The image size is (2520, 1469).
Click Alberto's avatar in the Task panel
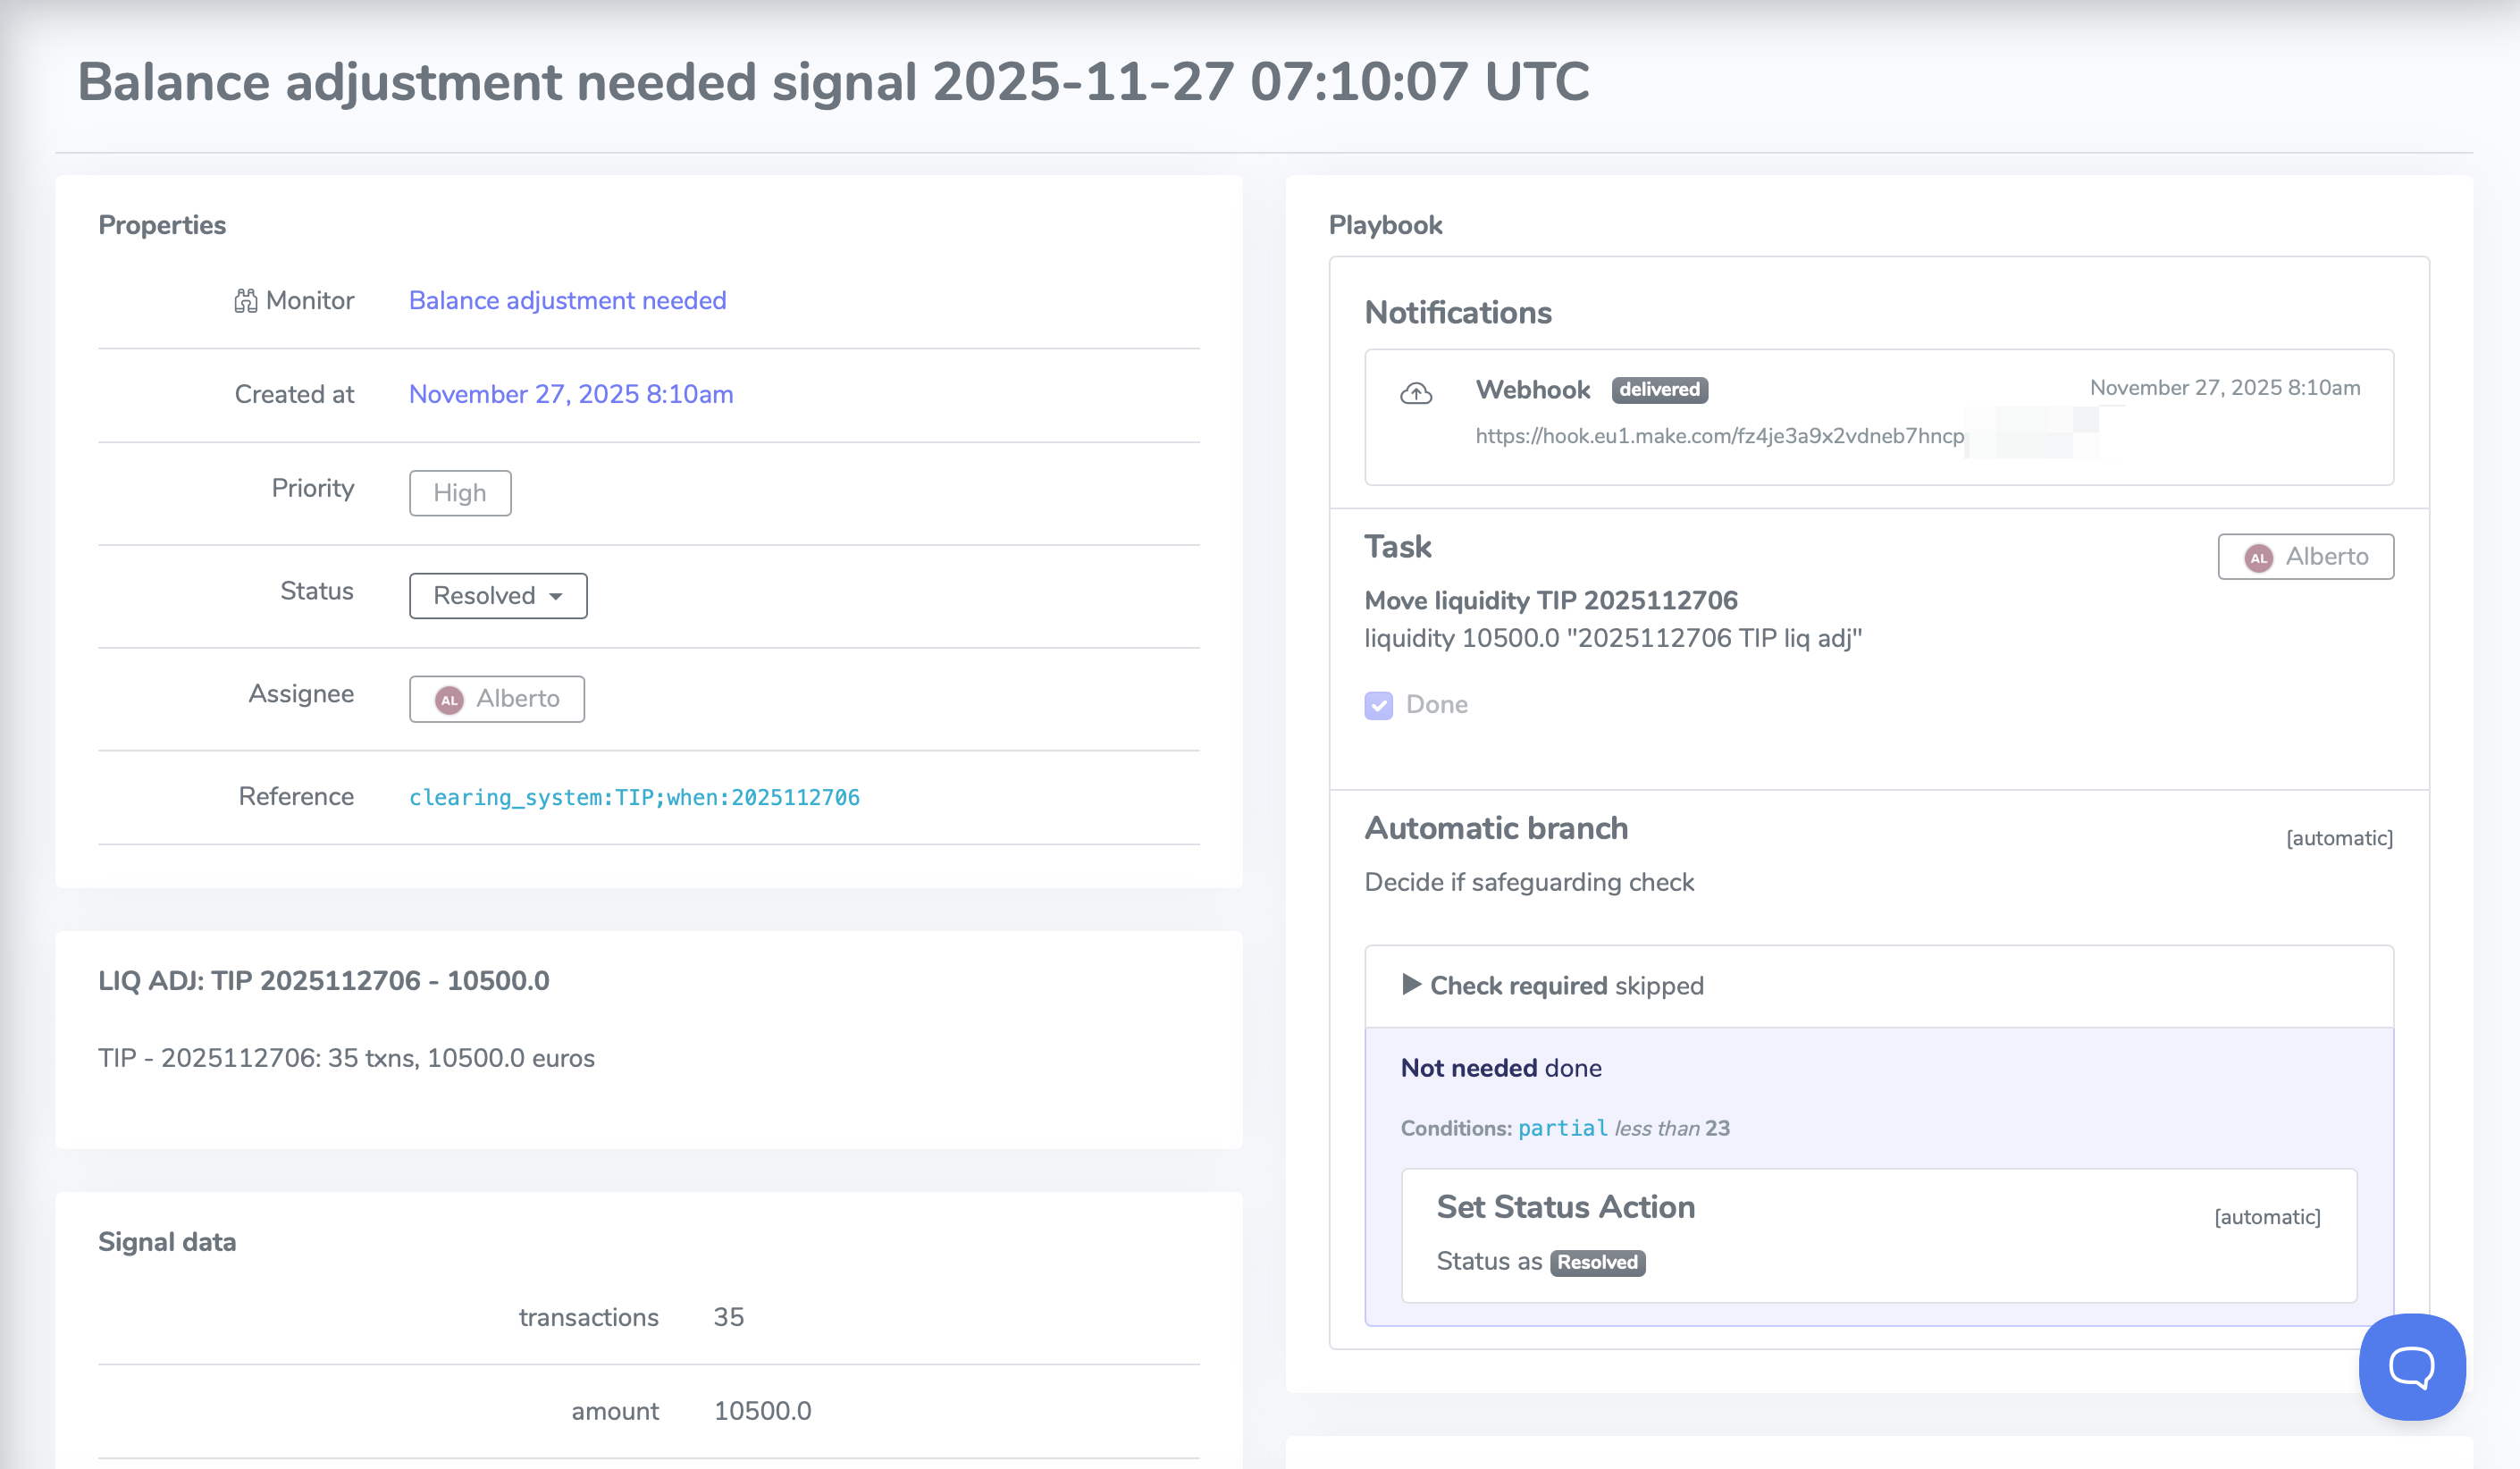point(2259,557)
